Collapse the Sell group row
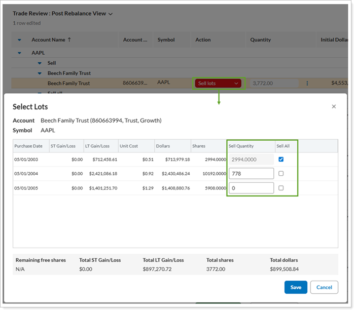Image resolution: width=356 pixels, height=312 pixels. 40,63
